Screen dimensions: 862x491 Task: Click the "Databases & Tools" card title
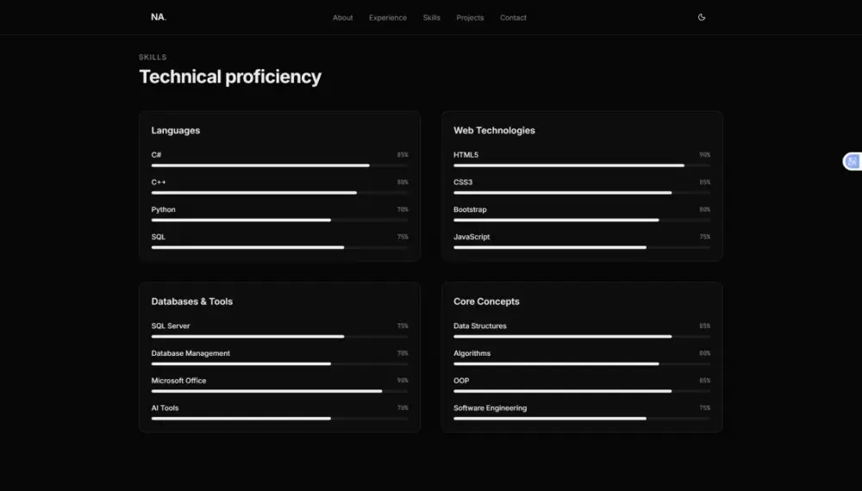click(192, 301)
